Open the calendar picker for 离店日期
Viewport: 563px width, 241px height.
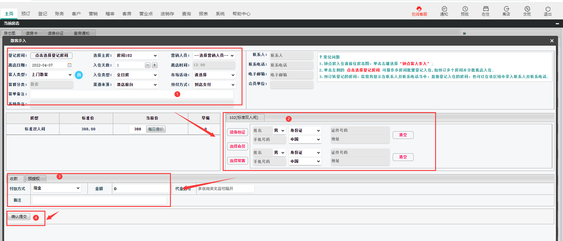tap(70, 65)
